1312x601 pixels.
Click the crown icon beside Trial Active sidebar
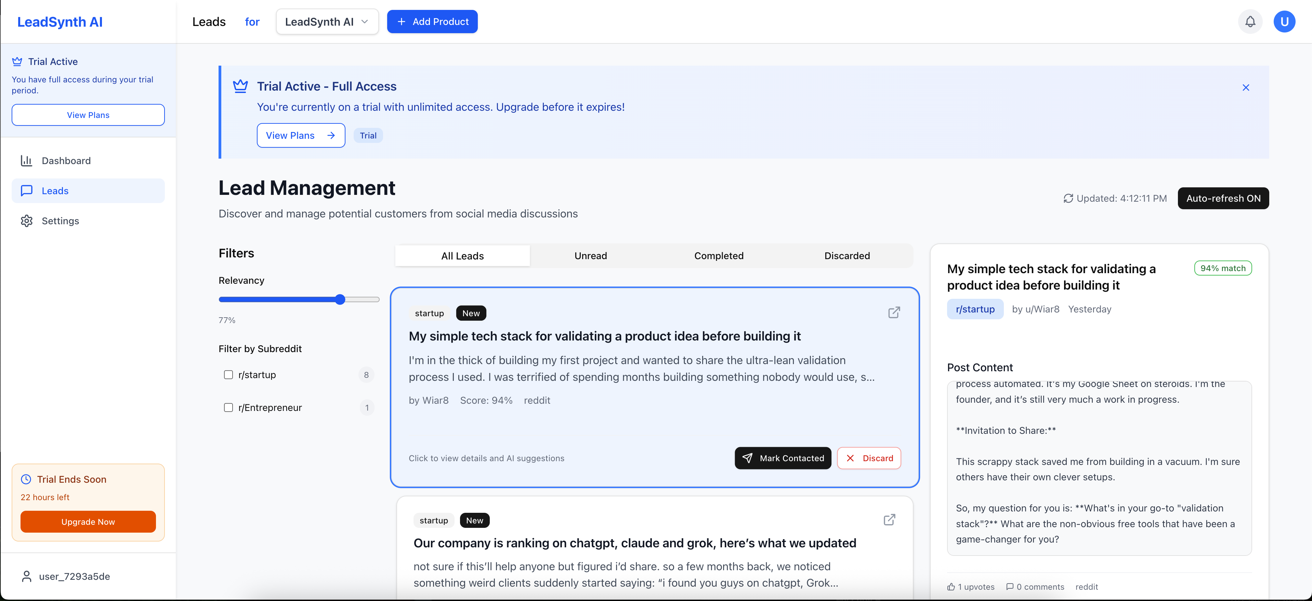pyautogui.click(x=17, y=62)
